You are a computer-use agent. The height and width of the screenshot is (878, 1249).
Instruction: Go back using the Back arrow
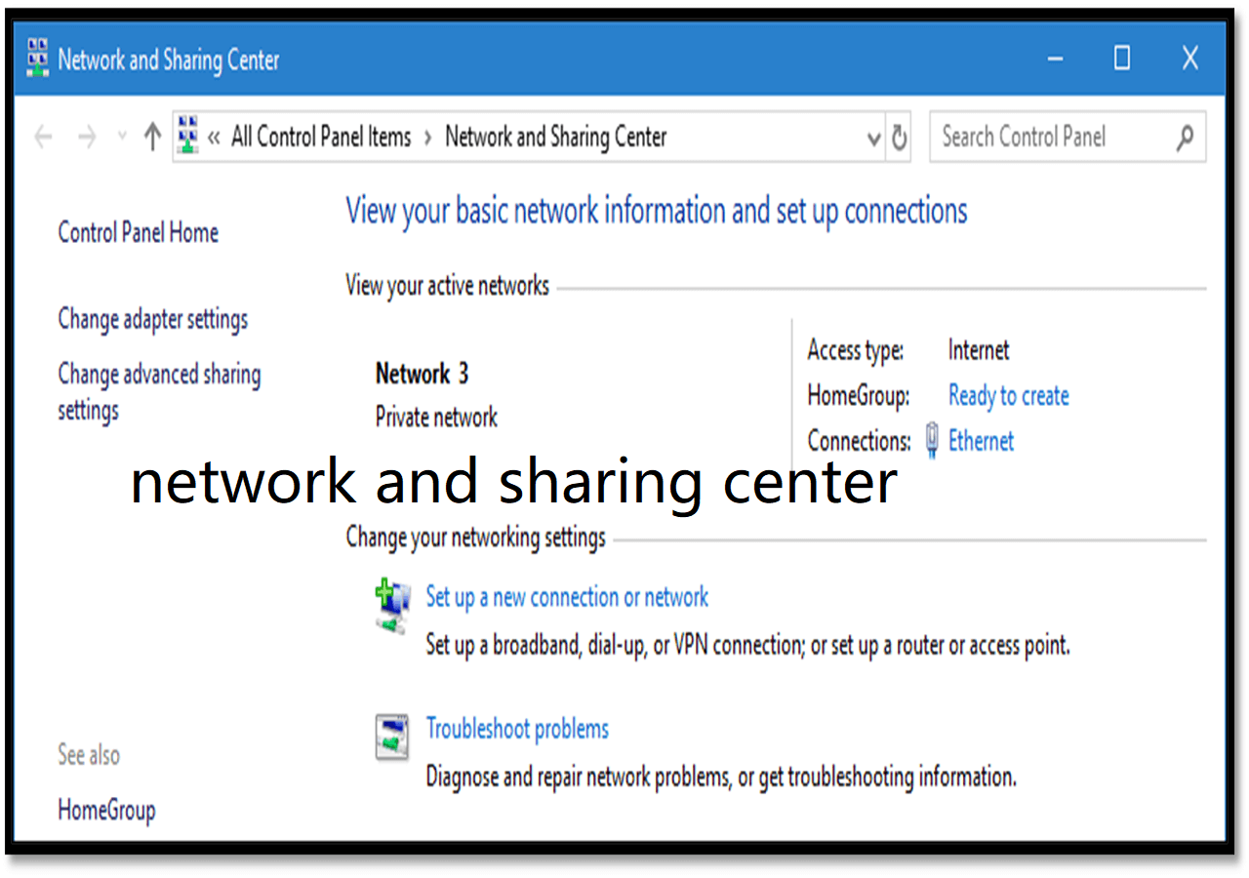(43, 138)
